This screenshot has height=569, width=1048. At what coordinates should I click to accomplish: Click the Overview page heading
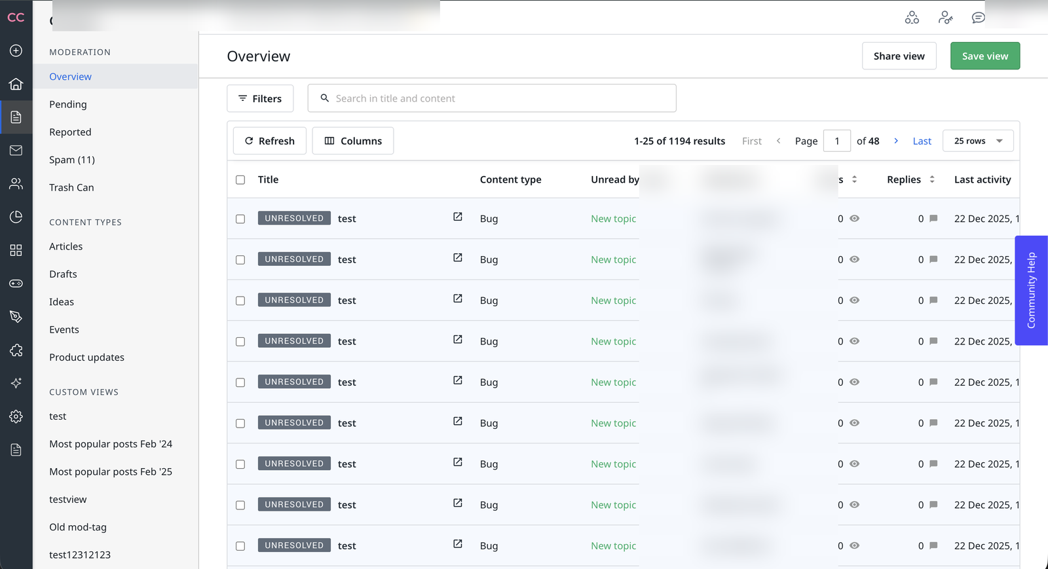click(258, 56)
